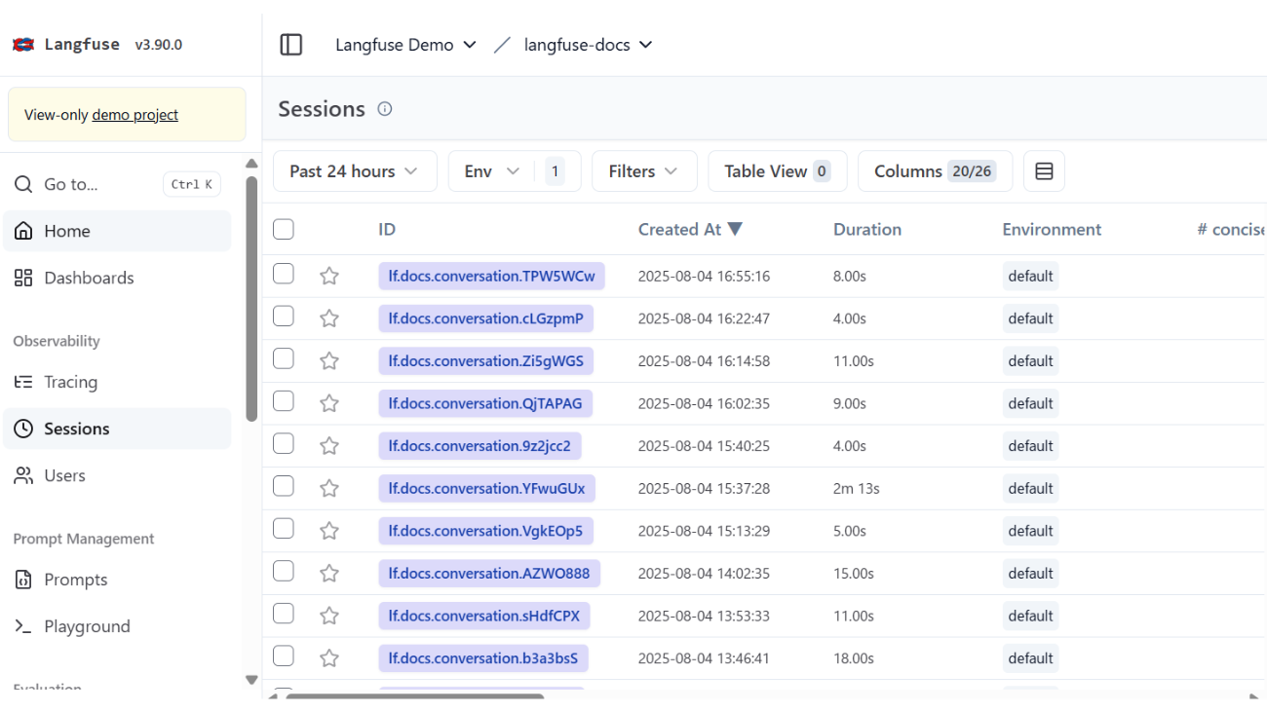1267x712 pixels.
Task: Star session lf.docs.conversation.TPW5WCw
Action: pos(329,277)
